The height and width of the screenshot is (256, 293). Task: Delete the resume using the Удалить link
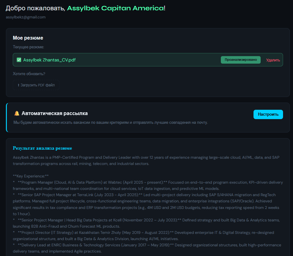[x=273, y=60]
